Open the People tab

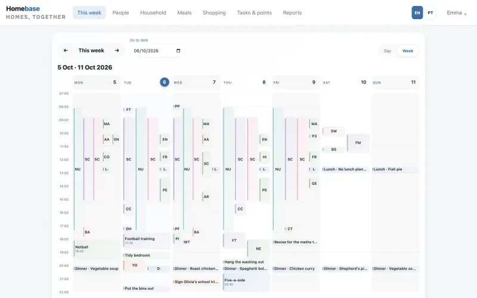[121, 13]
